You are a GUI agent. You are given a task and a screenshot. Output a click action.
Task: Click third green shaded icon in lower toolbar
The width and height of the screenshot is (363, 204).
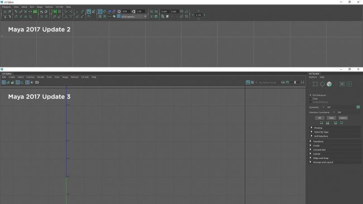click(12, 82)
